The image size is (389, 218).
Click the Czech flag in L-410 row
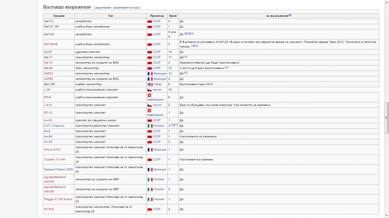pos(150,105)
